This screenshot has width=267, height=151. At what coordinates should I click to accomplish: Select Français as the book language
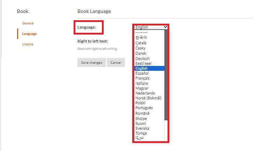tap(142, 78)
